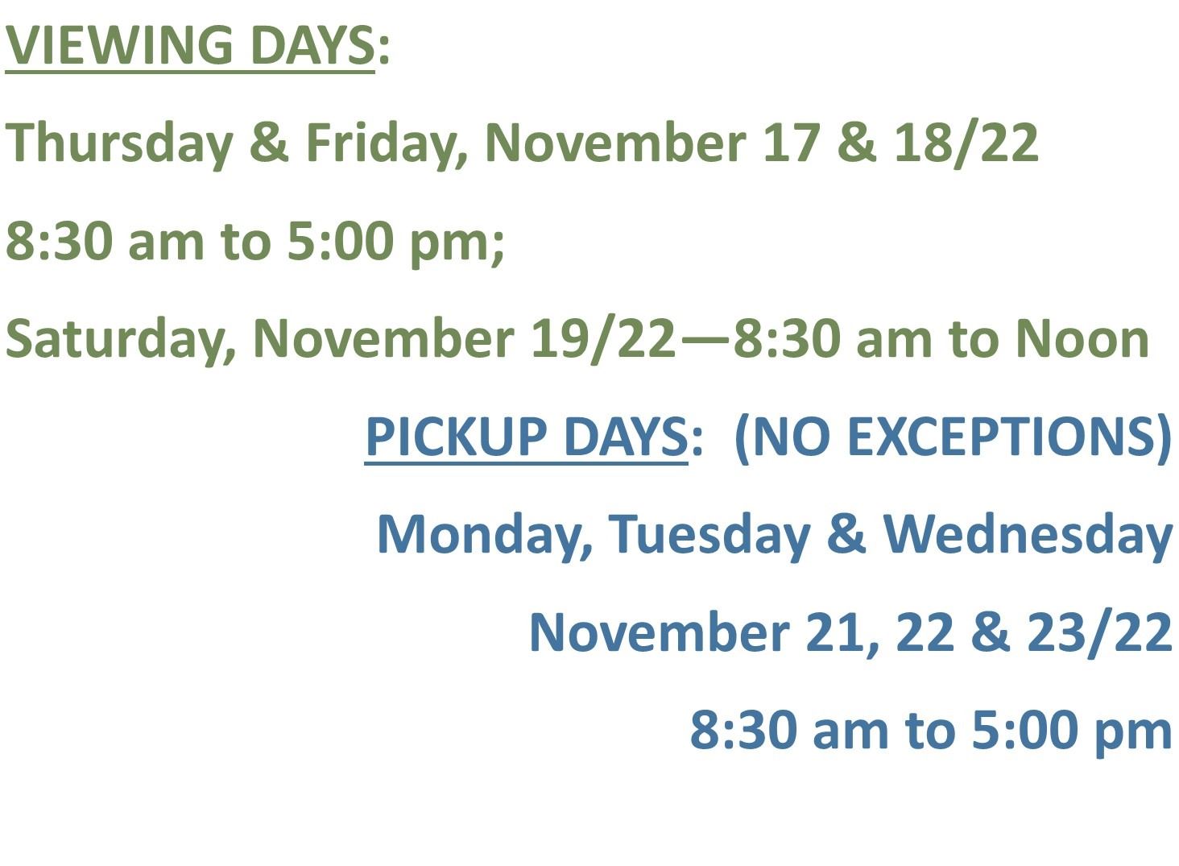
Task: Click the underlined VIEWING DAYS heading
Action: tap(190, 45)
